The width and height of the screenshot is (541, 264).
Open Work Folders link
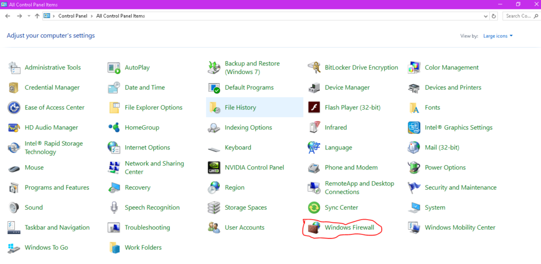[143, 248]
